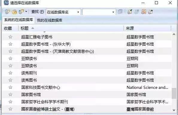
Task: Click 国家图书馆 in the 来源 column
Action: [x=136, y=95]
